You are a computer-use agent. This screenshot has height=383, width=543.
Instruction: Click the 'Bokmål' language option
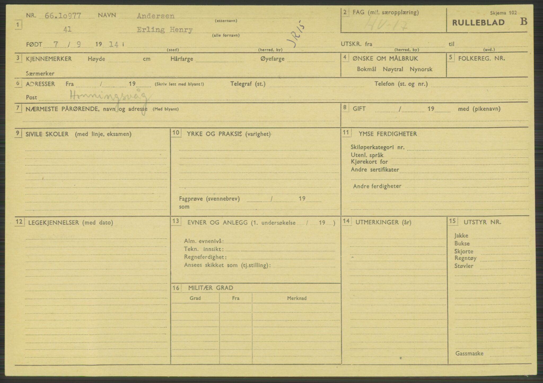[366, 69]
